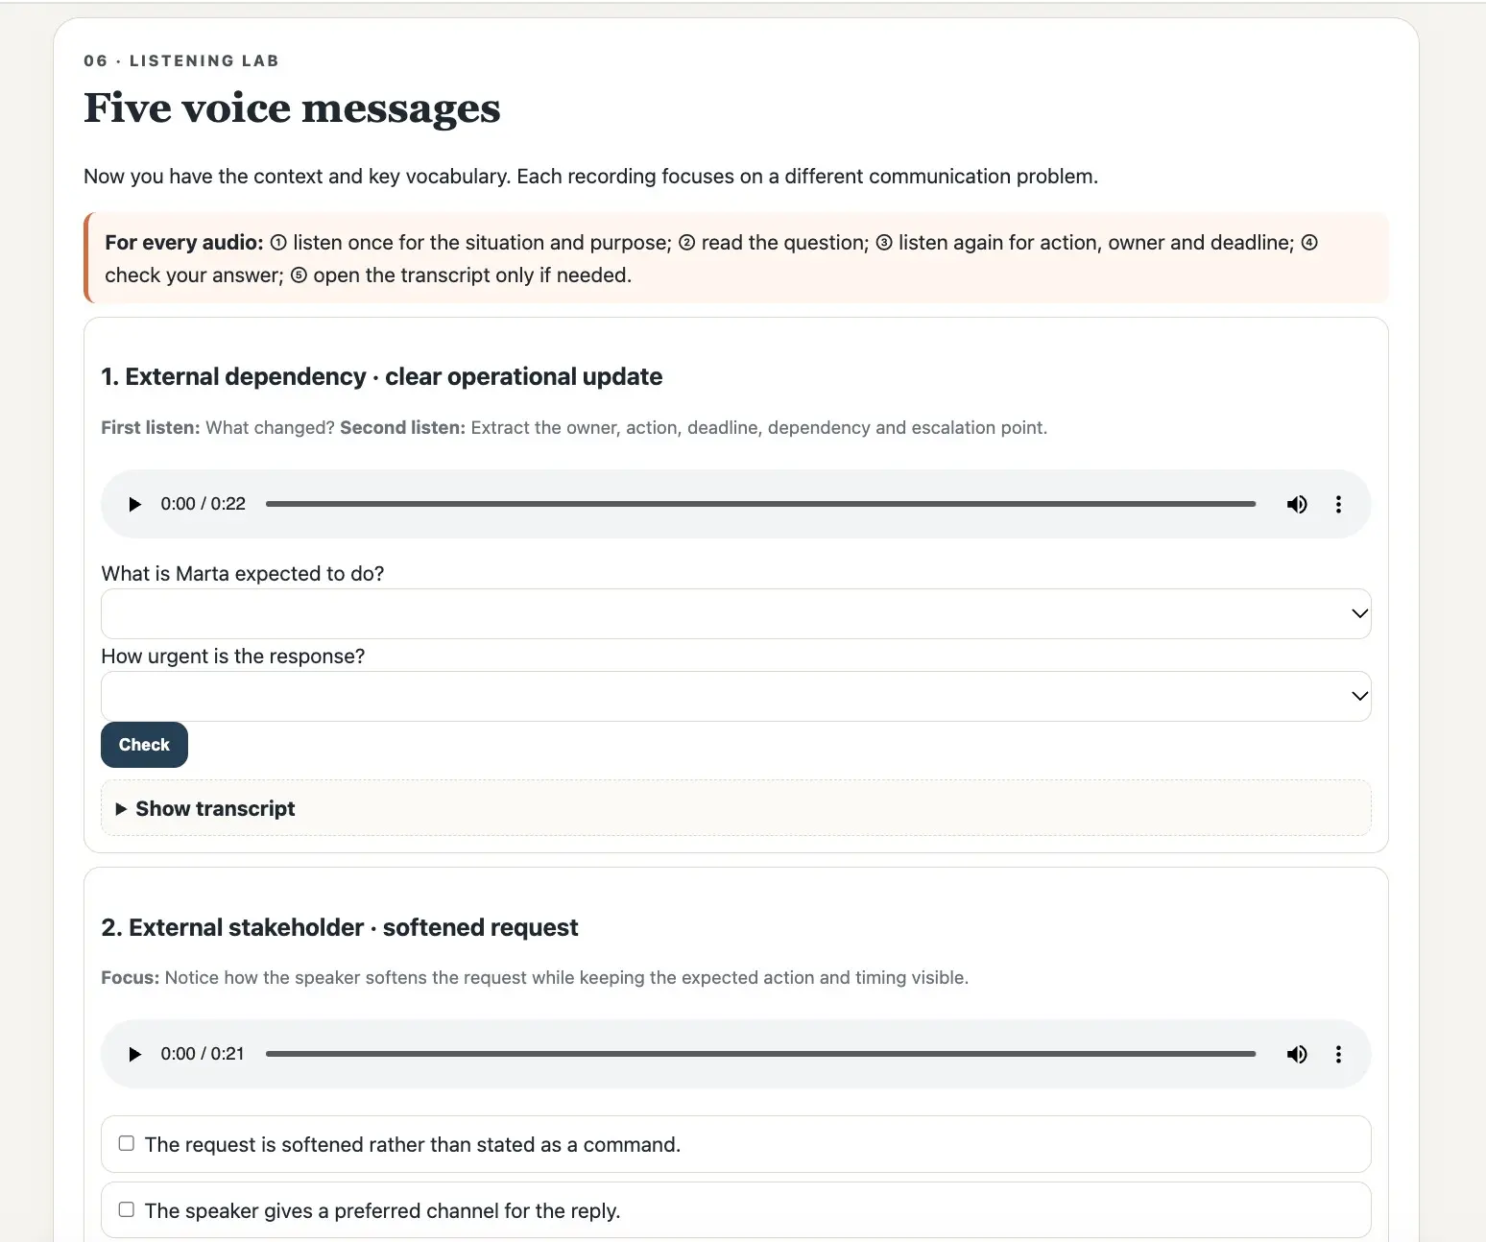Screen dimensions: 1486x1242
Task: Click the Check button
Action: [144, 745]
